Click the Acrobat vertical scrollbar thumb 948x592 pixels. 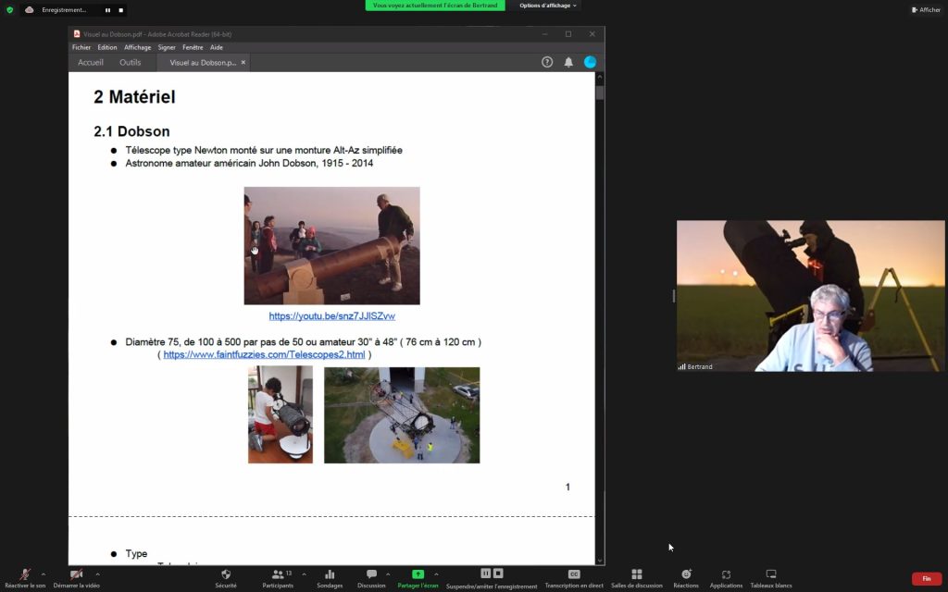click(x=600, y=93)
